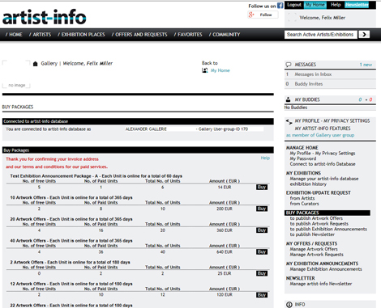
Task: Open to publish Newsletter
Action: 312,234
